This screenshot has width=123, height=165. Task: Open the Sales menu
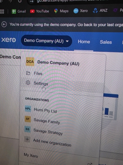(106, 42)
